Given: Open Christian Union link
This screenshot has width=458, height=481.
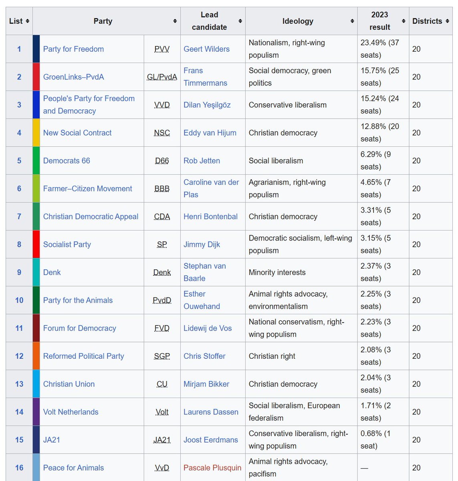Looking at the screenshot, I should tap(69, 384).
